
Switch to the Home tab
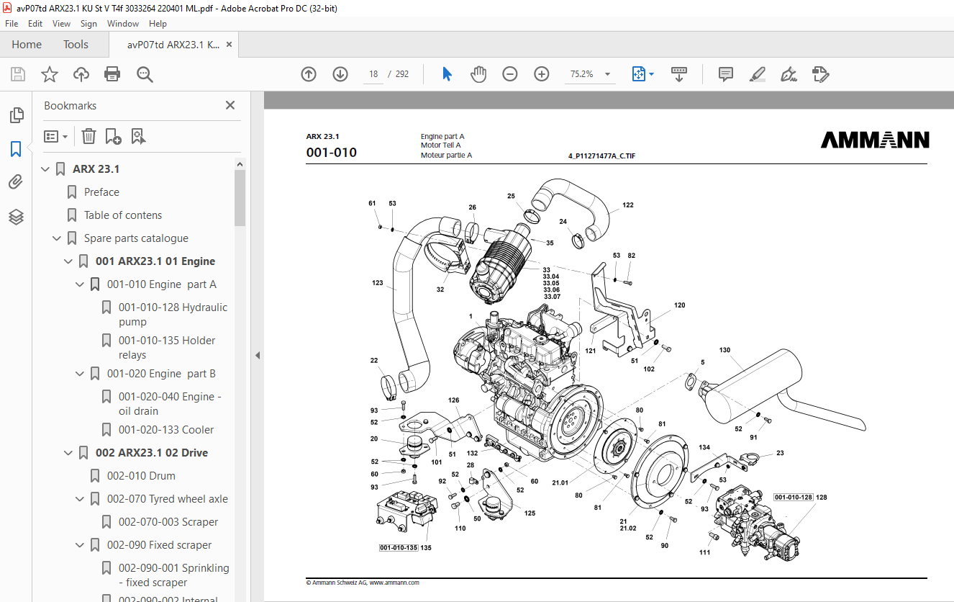tap(27, 45)
